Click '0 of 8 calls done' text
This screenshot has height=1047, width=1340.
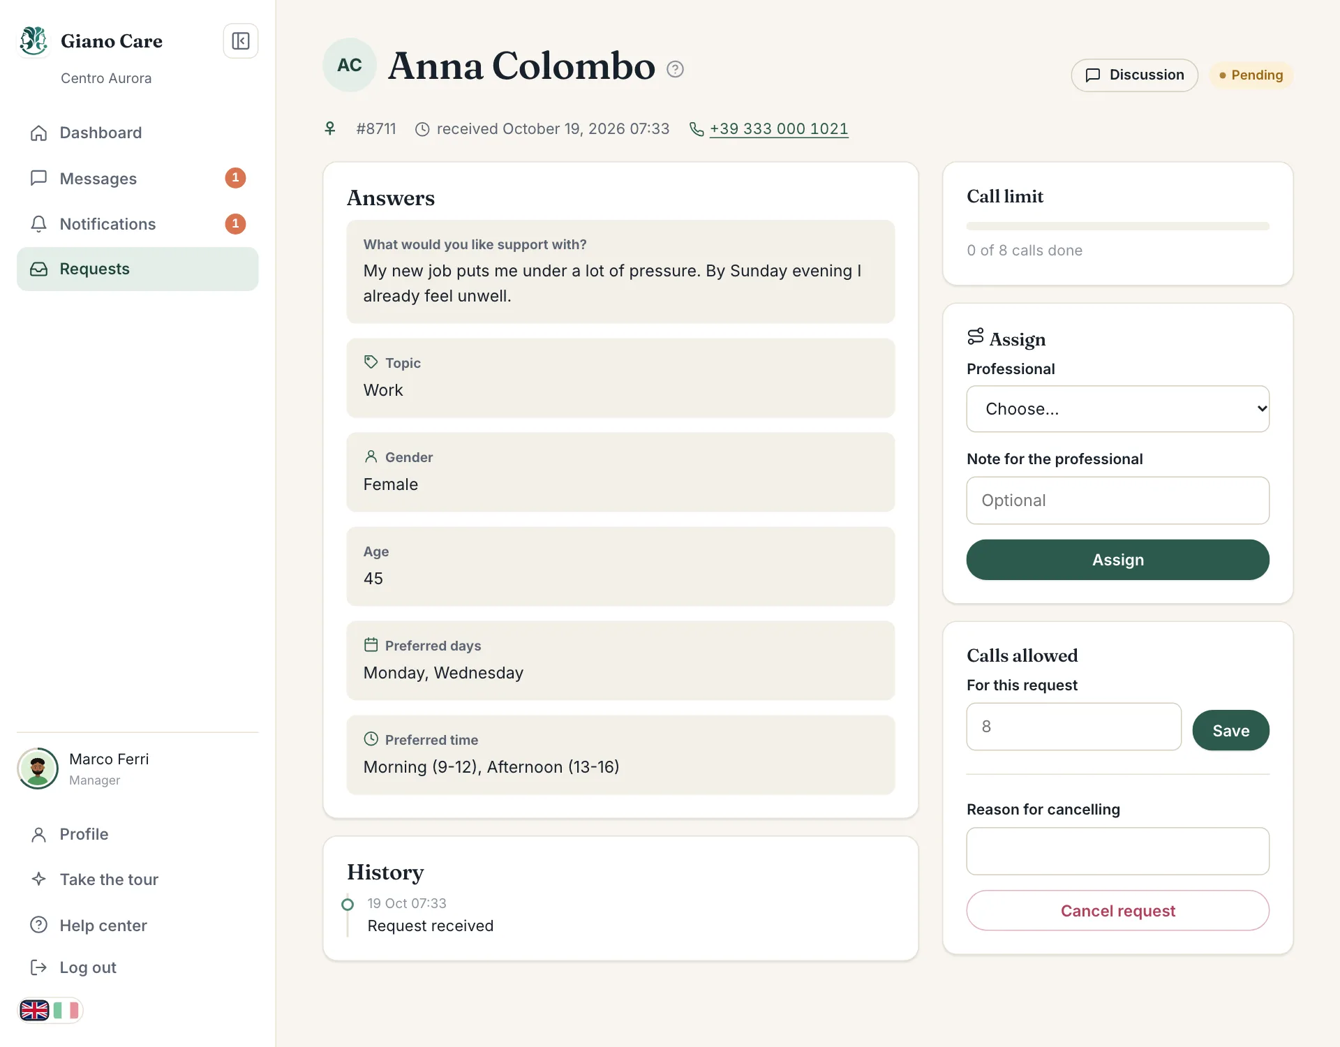coord(1025,251)
